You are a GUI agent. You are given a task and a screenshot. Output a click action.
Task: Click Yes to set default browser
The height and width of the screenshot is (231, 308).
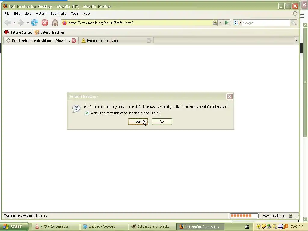[x=138, y=122]
